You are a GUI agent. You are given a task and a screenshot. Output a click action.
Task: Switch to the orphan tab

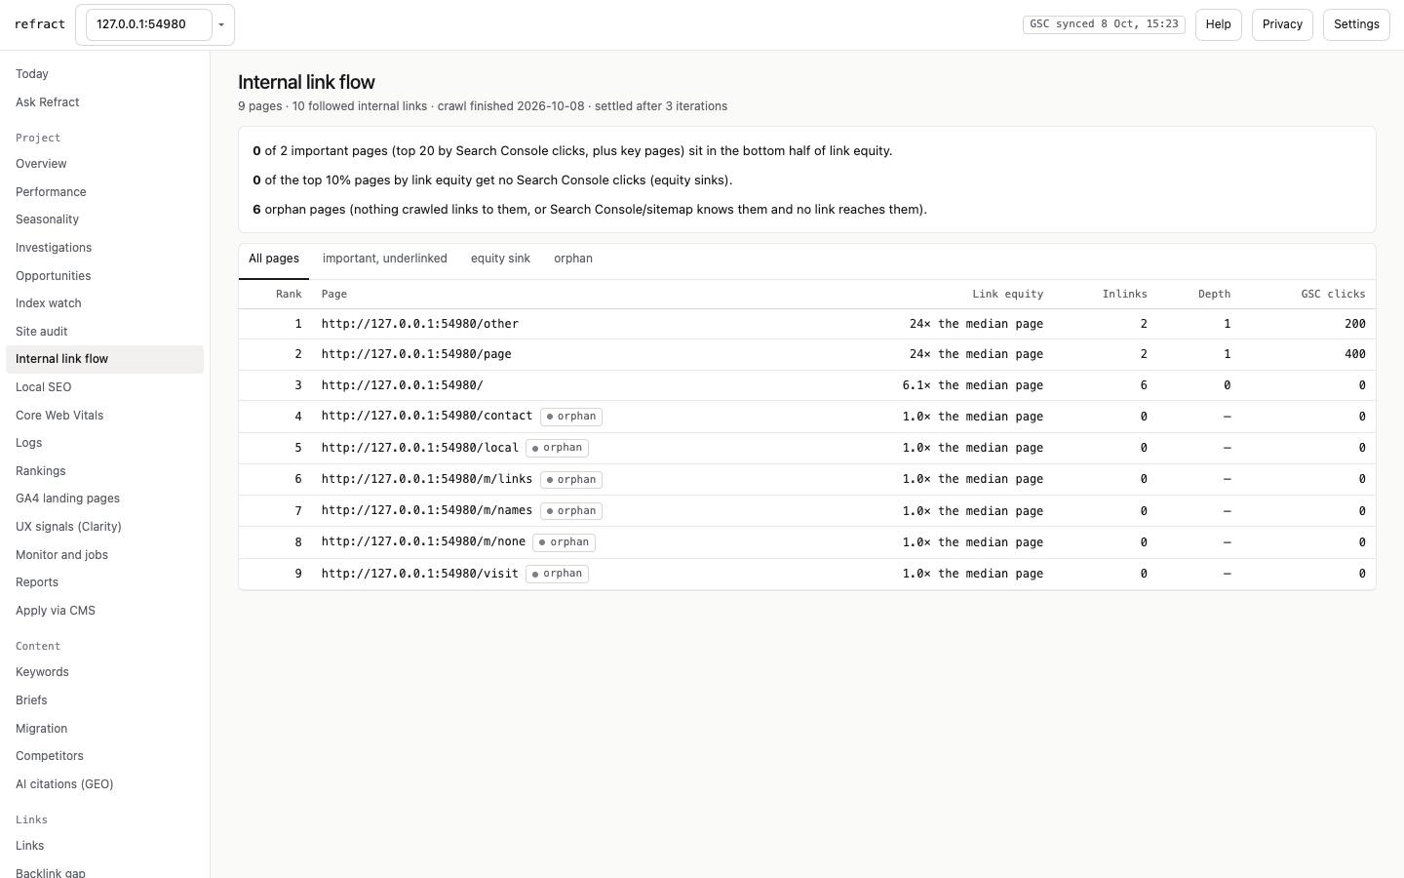(x=573, y=259)
